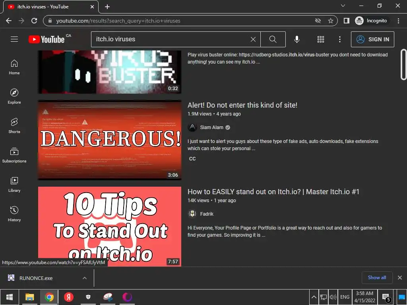Click Show all downloads
The width and height of the screenshot is (407, 305).
point(377,278)
